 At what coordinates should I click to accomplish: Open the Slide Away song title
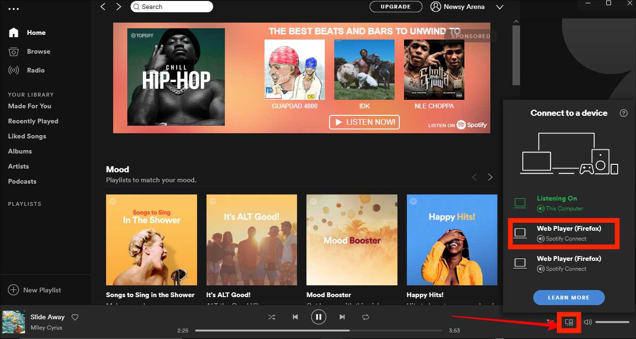[48, 317]
